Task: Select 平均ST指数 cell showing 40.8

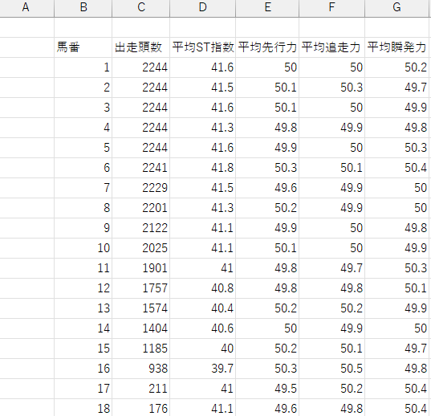Action: 202,288
